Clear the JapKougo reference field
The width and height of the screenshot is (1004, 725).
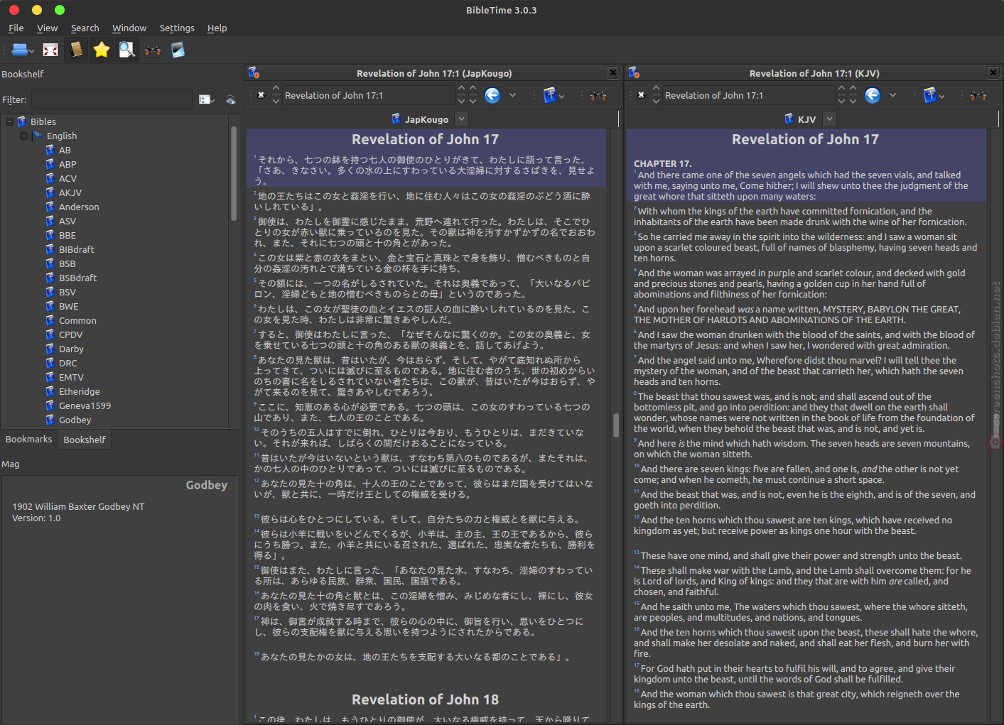tap(261, 95)
